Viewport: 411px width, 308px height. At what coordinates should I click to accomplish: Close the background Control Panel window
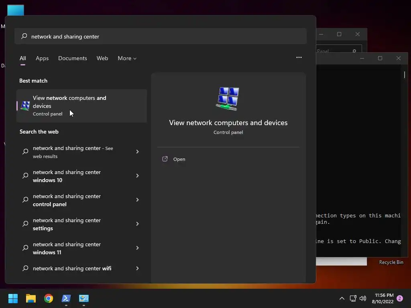(358, 34)
